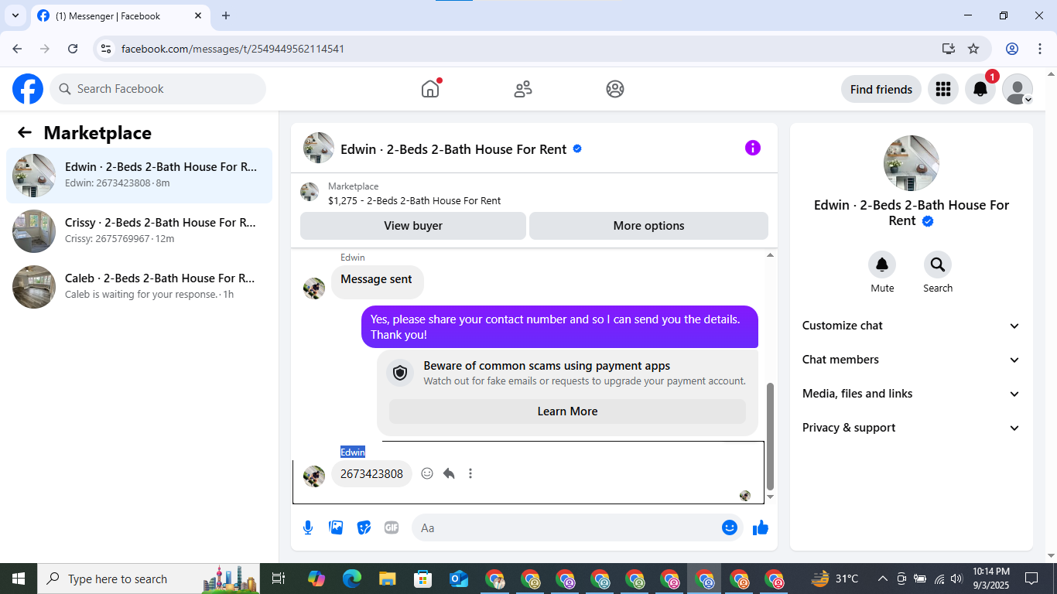Viewport: 1057px width, 594px height.
Task: Open Edwin's large profile picture in sidebar
Action: click(912, 163)
